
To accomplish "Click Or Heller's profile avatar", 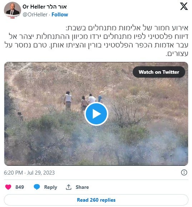I will pyautogui.click(x=12, y=10).
